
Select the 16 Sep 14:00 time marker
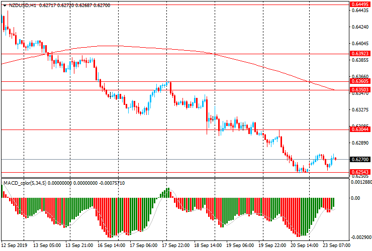pos(113,245)
